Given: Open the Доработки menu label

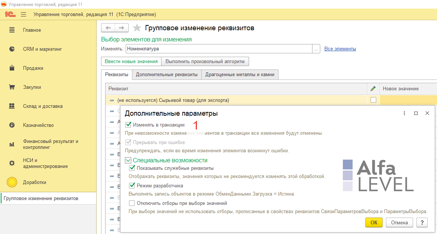Looking at the screenshot, I should 35,182.
